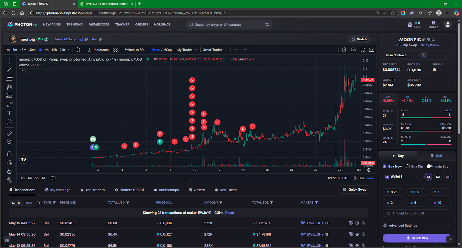Screen dimensions: 462x248
Task: Collapse the volume indicator legend
Action: pyautogui.click(x=22, y=71)
